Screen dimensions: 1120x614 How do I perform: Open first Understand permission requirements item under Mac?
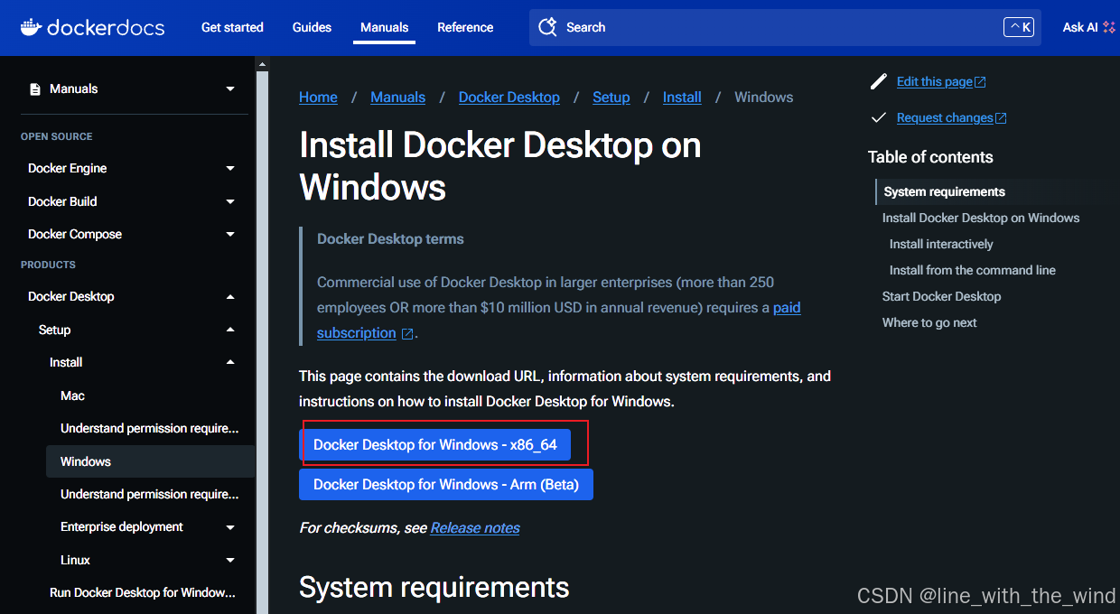pos(150,428)
